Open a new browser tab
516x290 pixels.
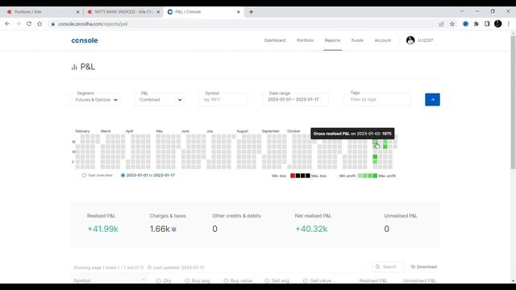[251, 12]
